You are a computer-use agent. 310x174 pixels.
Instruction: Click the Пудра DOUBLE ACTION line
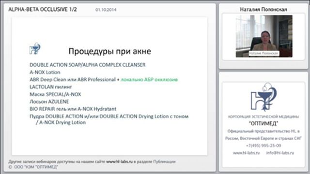[x=109, y=116]
